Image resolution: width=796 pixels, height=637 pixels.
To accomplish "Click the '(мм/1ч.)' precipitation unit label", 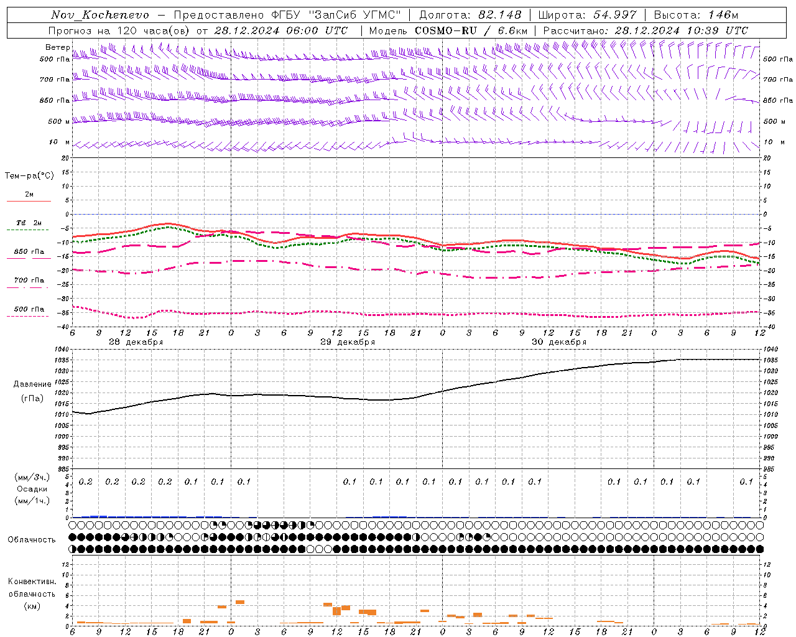I will 32,501.
